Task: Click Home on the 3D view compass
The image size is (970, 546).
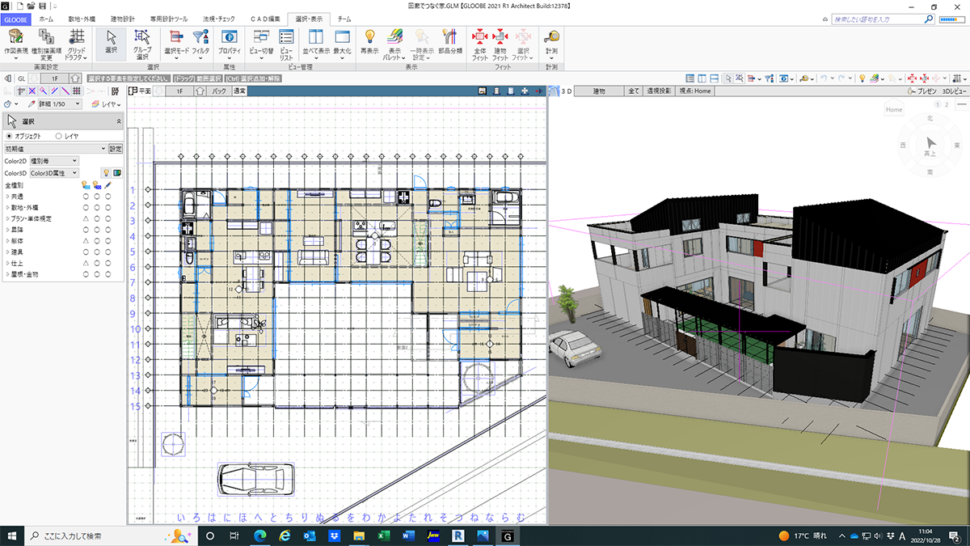Action: 893,109
